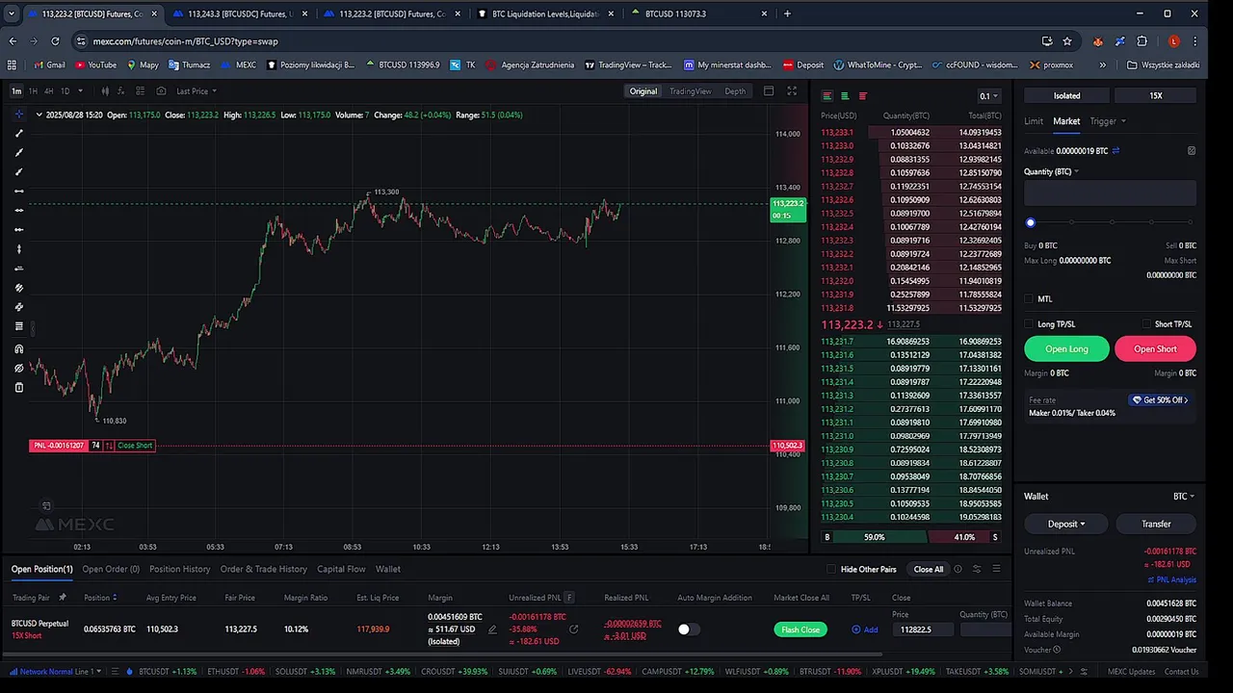
Task: Open the indicators fx icon
Action: click(119, 90)
